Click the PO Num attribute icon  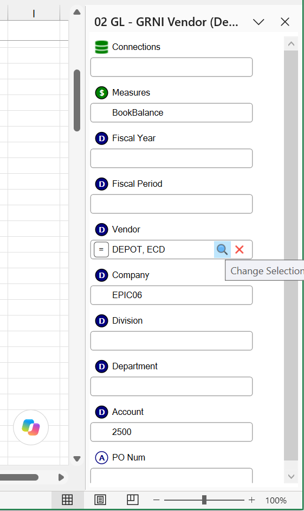(101, 458)
